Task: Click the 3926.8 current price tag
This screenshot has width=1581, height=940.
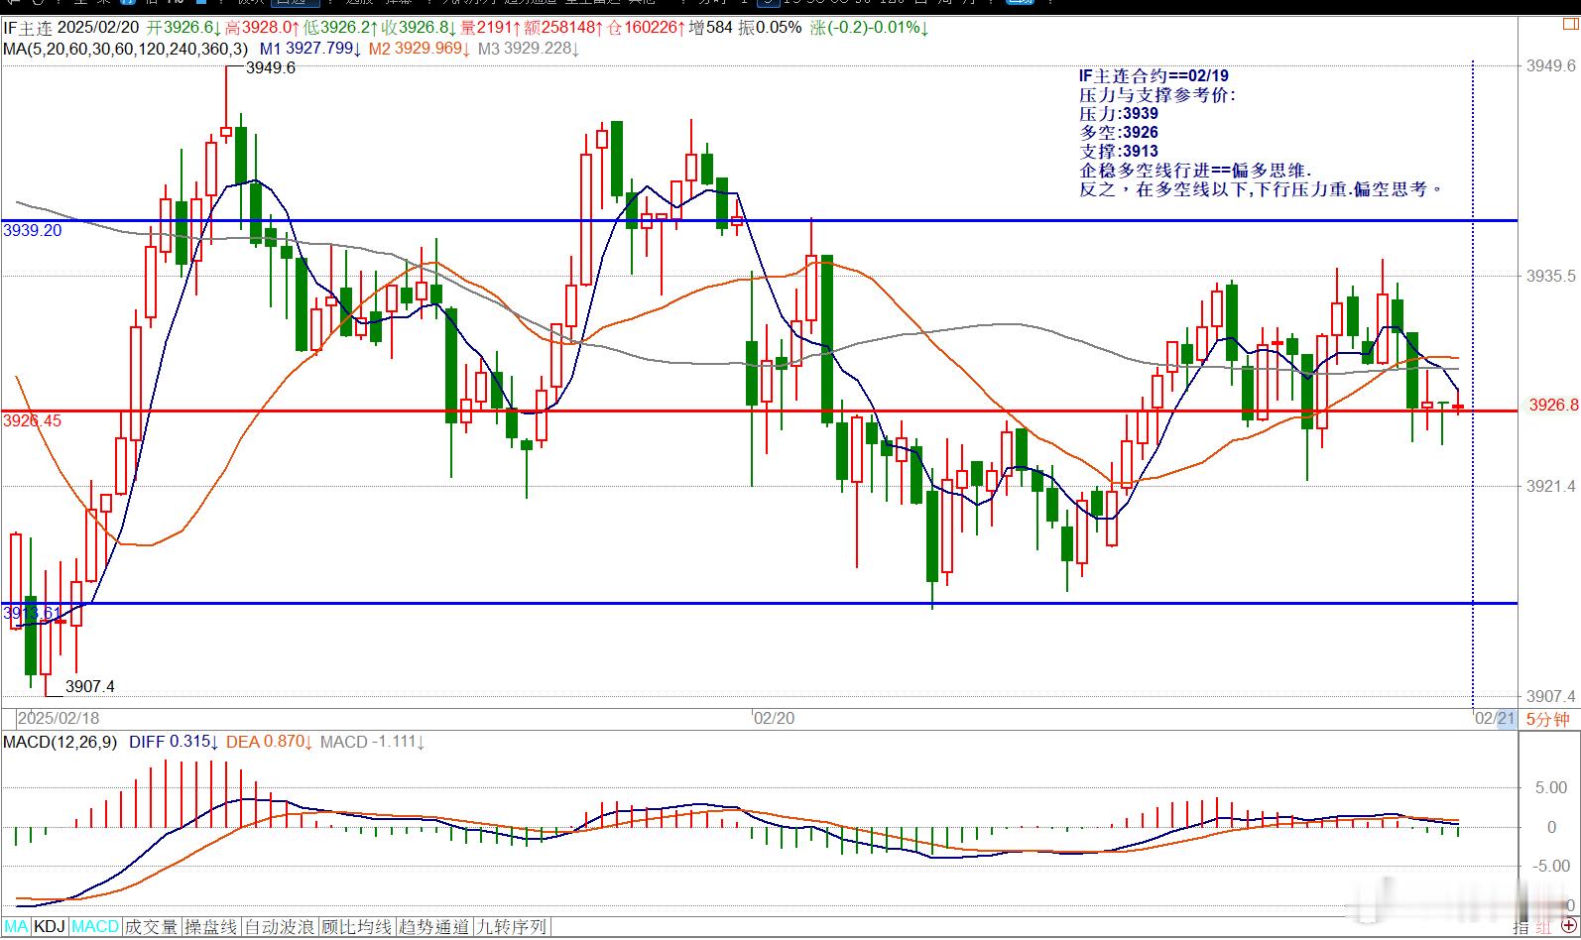Action: (x=1552, y=405)
